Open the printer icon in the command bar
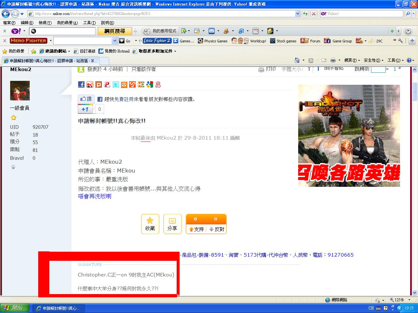Screen dimensions: 418x313 [x=333, y=60]
